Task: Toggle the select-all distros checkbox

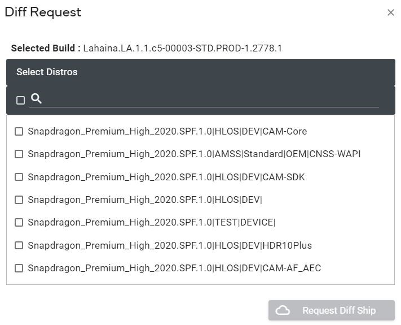Action: click(21, 100)
